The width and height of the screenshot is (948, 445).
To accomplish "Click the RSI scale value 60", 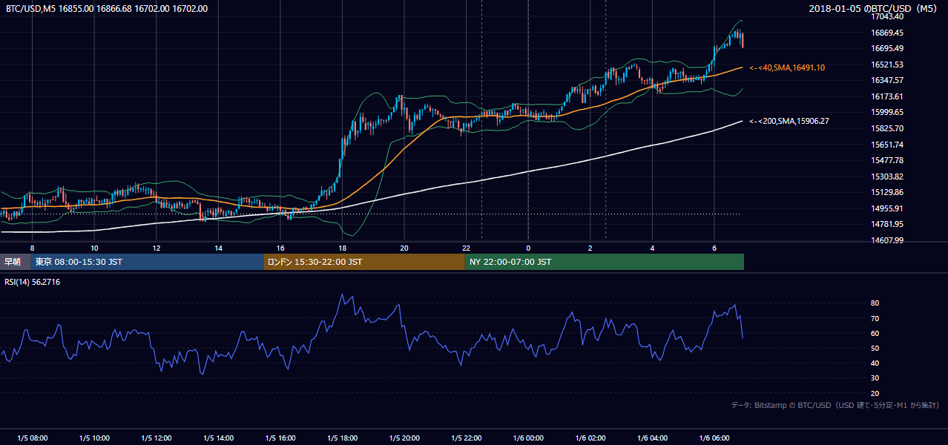I will coord(875,333).
